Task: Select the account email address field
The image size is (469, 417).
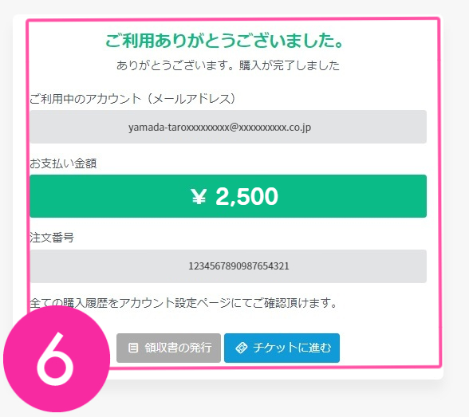Action: tap(228, 127)
